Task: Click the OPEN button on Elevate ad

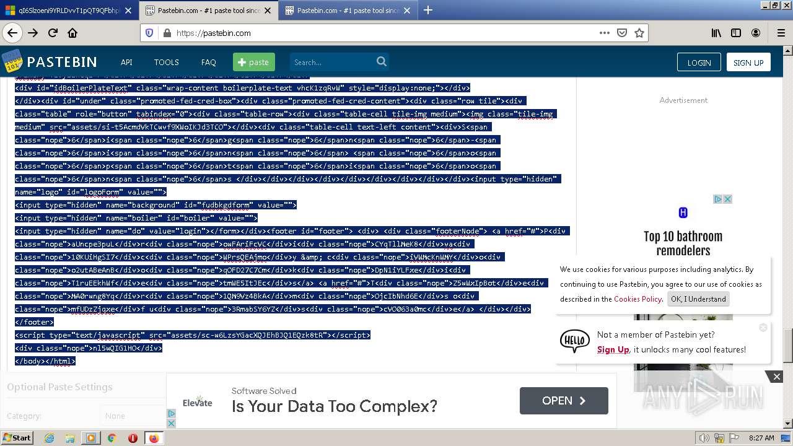Action: (564, 401)
